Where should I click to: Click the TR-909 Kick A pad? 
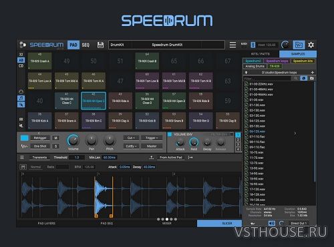[40, 121]
